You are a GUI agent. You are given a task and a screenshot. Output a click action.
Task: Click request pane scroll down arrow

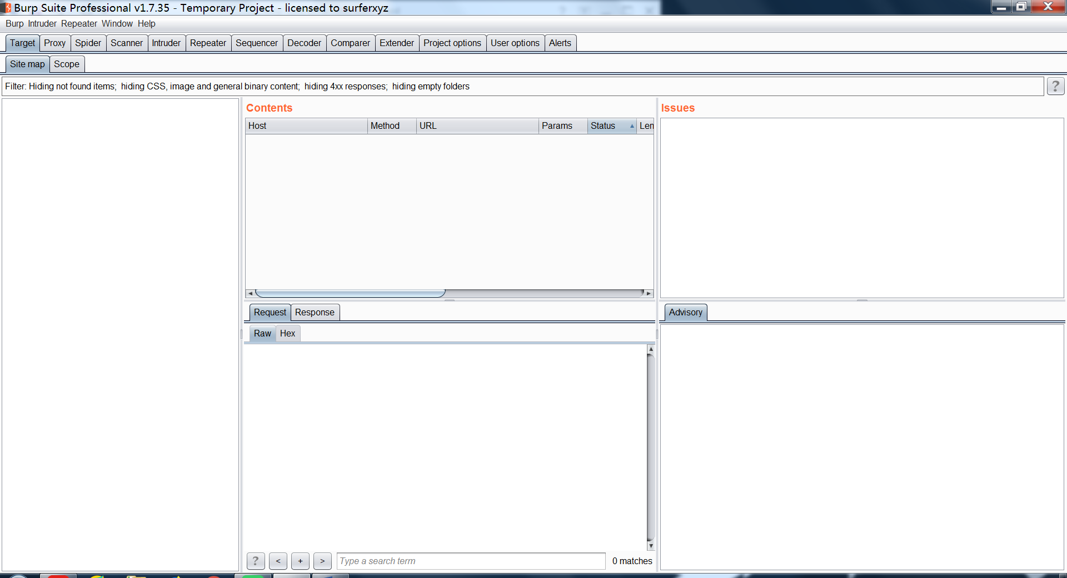(x=651, y=546)
